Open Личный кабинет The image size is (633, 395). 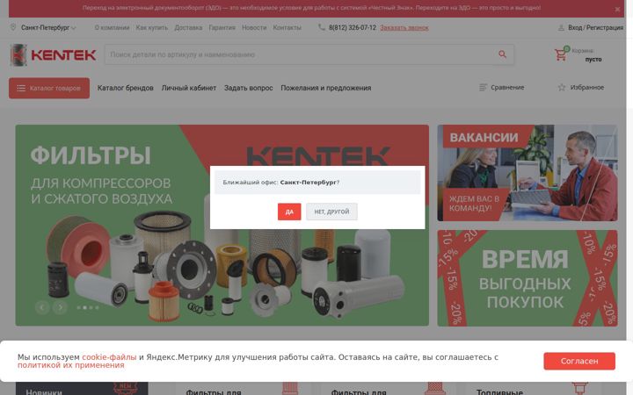(x=188, y=88)
